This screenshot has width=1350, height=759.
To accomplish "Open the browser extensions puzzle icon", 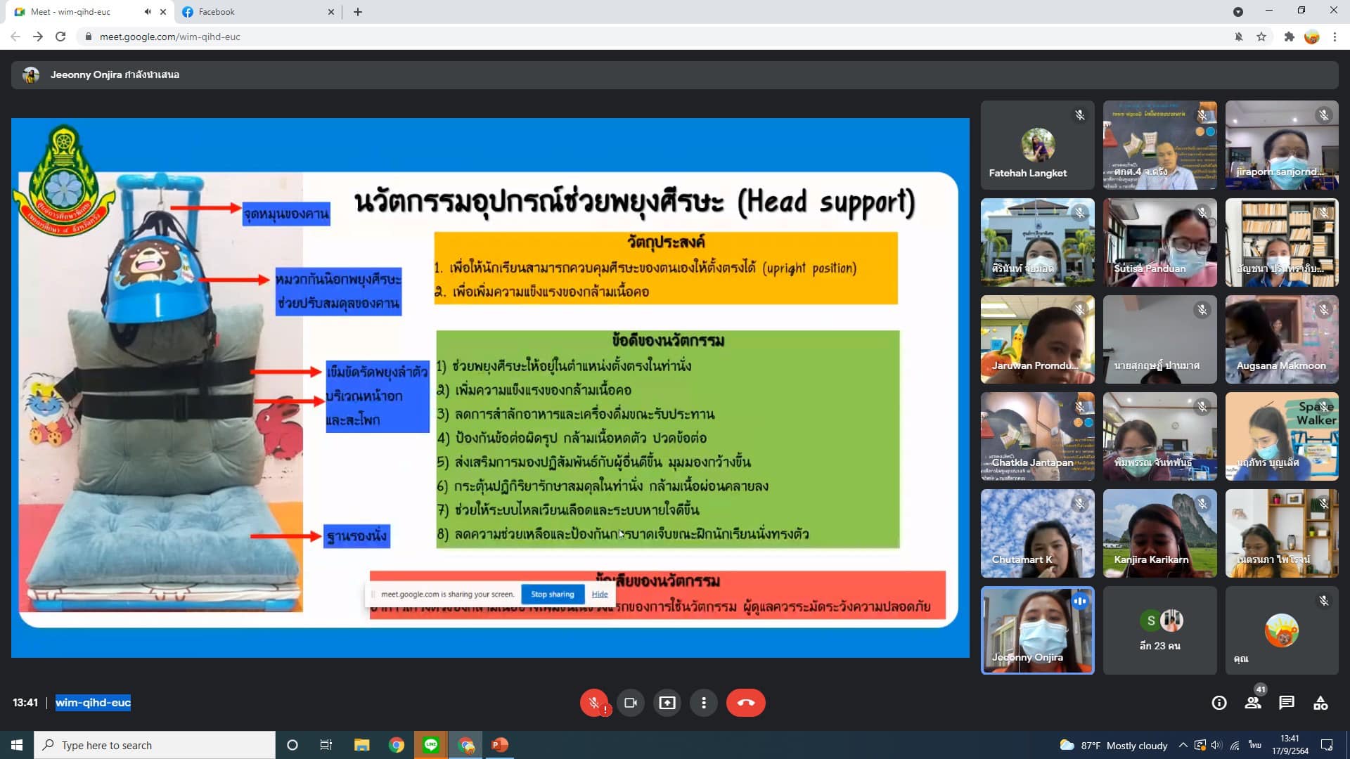I will 1289,37.
